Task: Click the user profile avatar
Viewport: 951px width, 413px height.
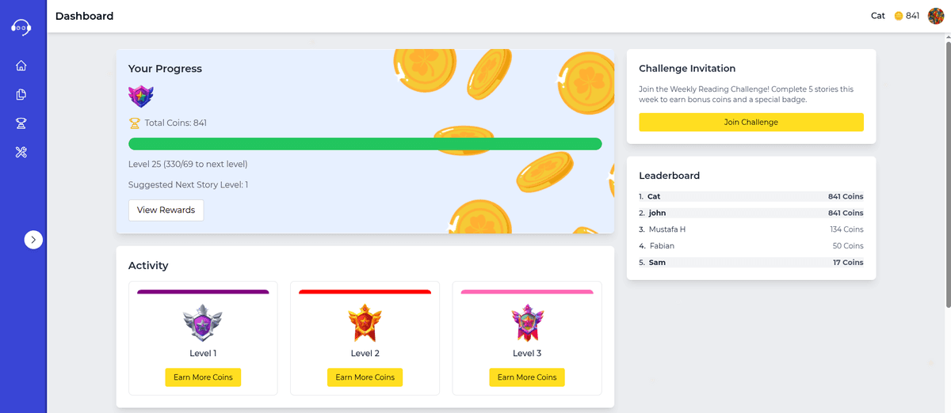Action: click(x=936, y=16)
